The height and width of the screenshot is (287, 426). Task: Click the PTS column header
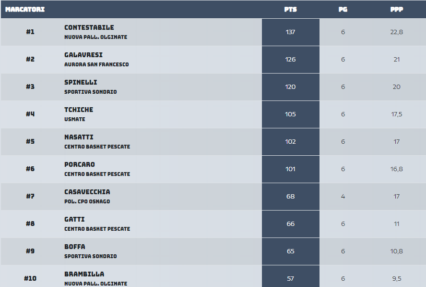coord(290,10)
